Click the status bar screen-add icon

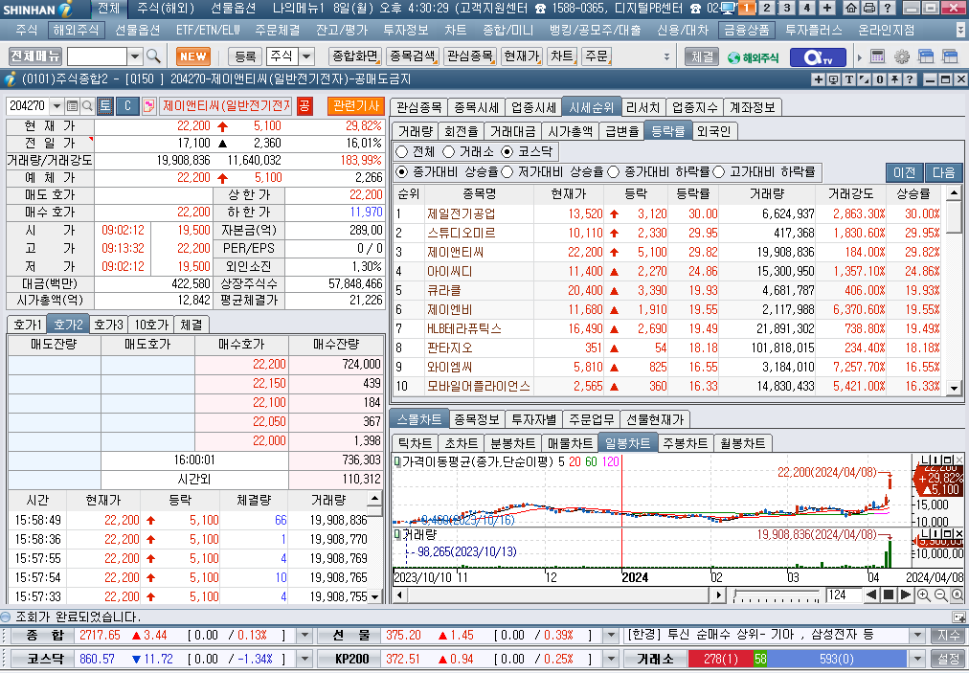(958, 617)
